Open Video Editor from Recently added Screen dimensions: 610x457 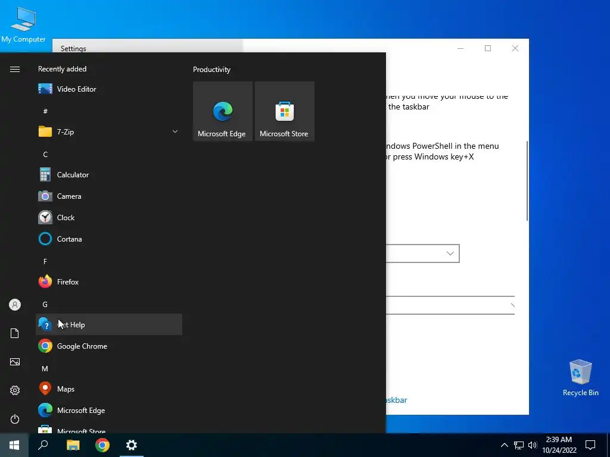[109, 89]
